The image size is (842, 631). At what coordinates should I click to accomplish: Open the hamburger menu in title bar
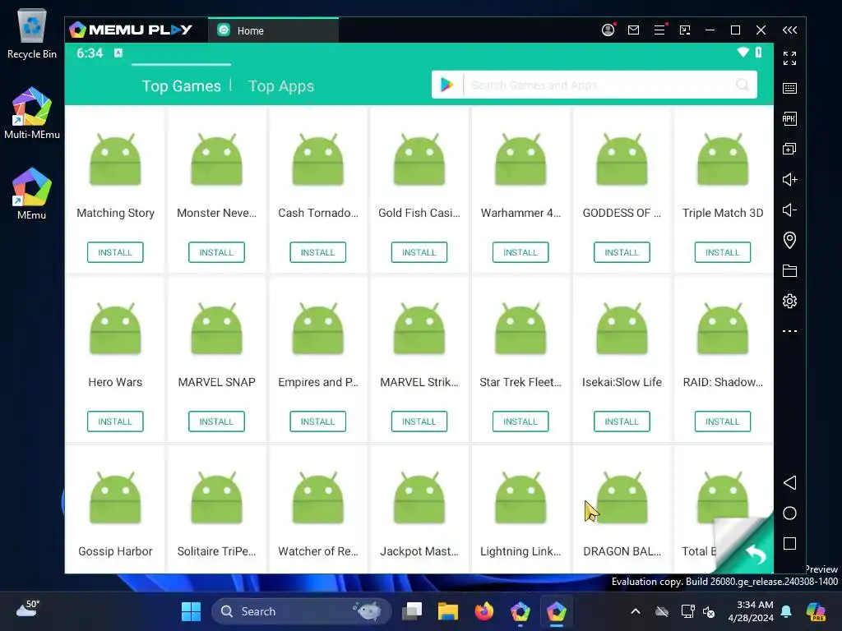click(659, 30)
